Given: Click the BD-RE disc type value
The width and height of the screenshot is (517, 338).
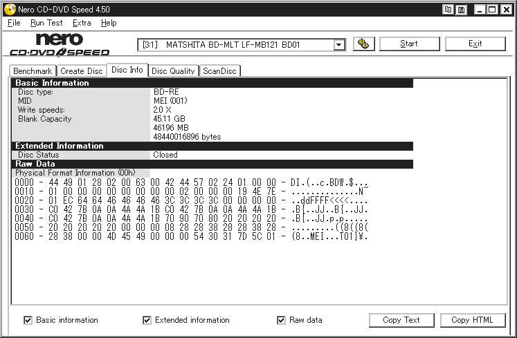Looking at the screenshot, I should tap(166, 92).
